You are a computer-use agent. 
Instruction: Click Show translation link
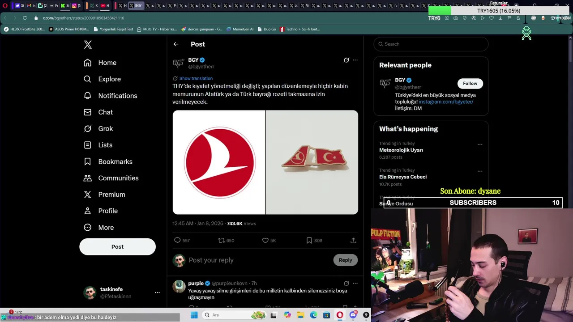coord(196,78)
